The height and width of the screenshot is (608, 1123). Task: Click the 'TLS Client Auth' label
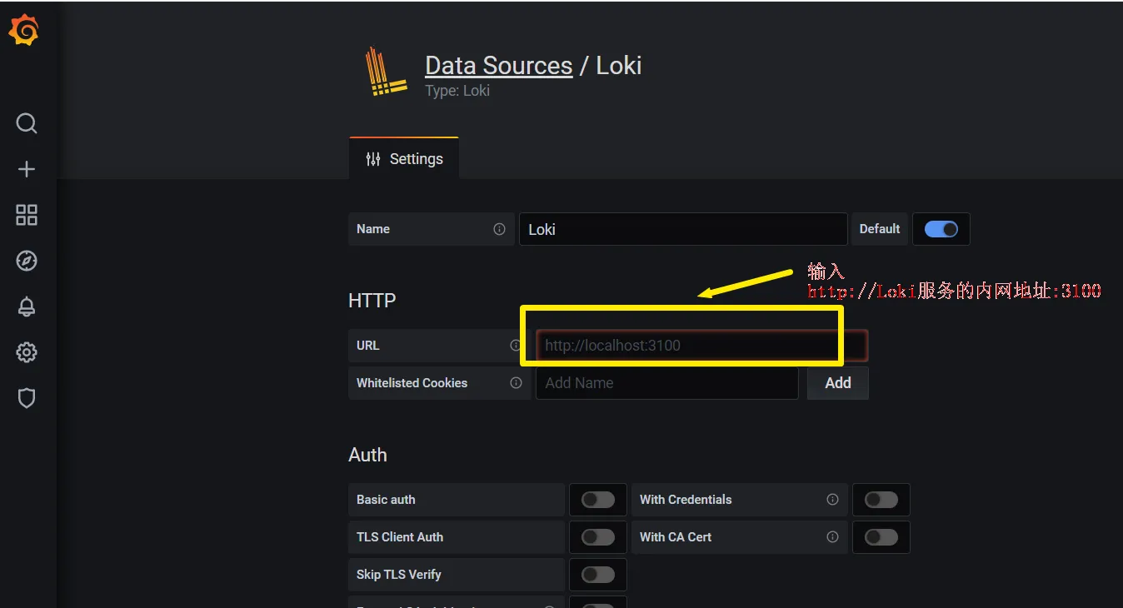tap(400, 537)
